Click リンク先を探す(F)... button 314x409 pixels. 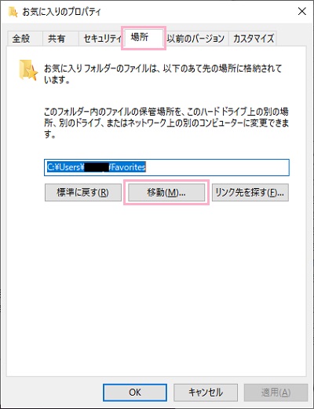point(250,193)
